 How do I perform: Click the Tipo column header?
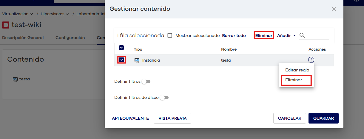[138, 49]
